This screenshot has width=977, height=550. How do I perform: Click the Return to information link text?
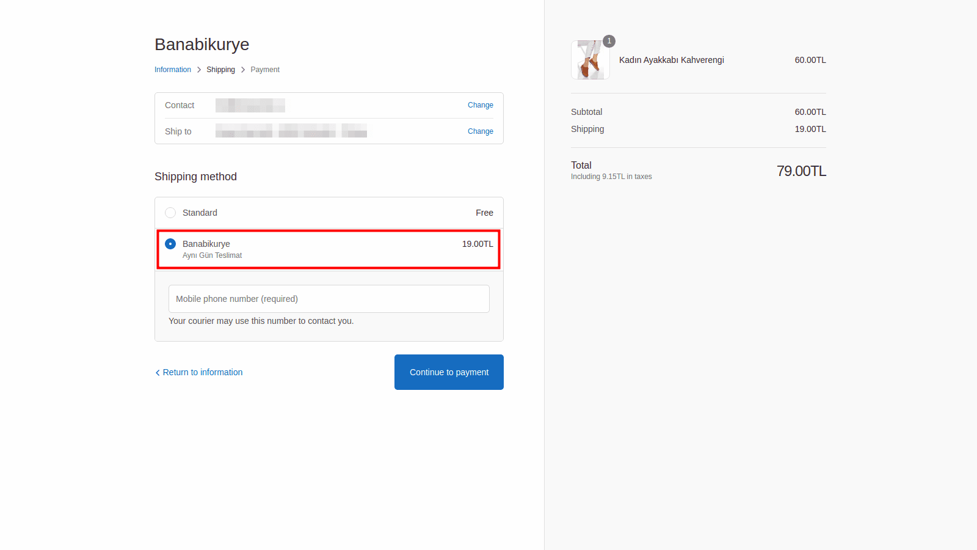(203, 372)
